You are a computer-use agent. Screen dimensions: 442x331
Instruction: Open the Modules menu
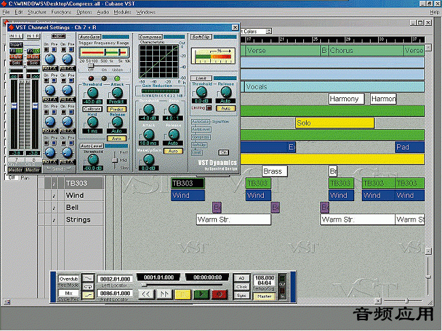tap(122, 12)
